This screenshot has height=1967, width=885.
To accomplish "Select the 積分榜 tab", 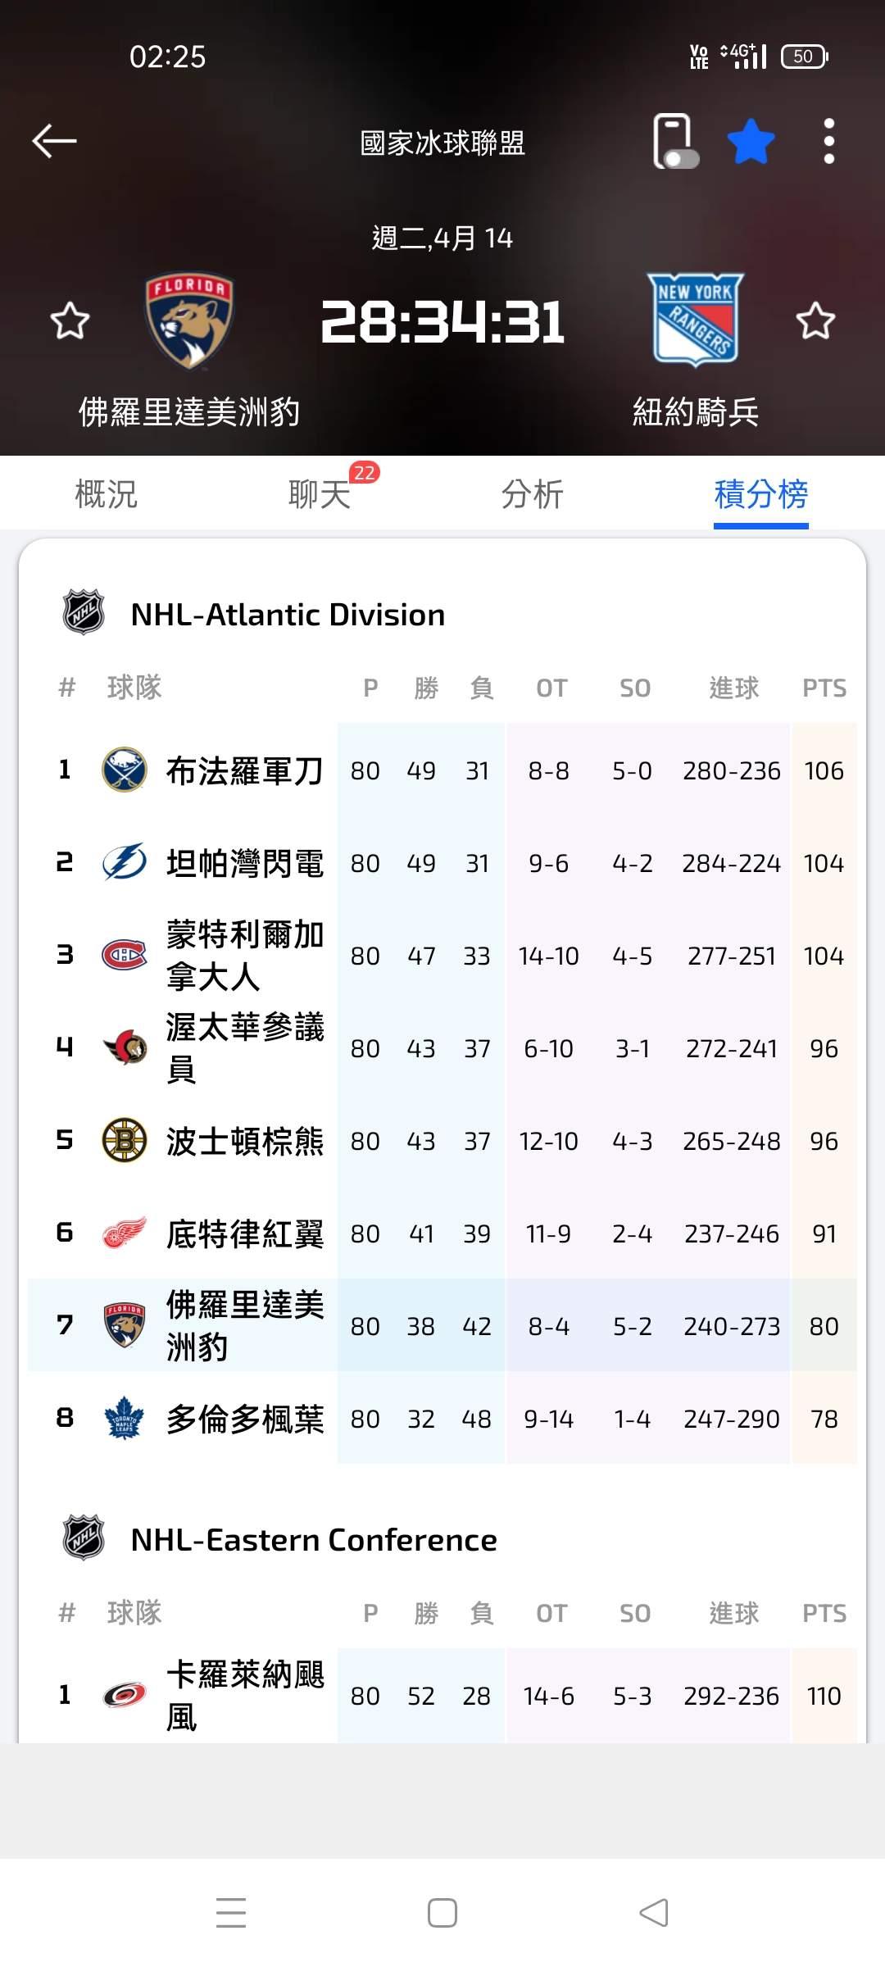I will coord(760,494).
